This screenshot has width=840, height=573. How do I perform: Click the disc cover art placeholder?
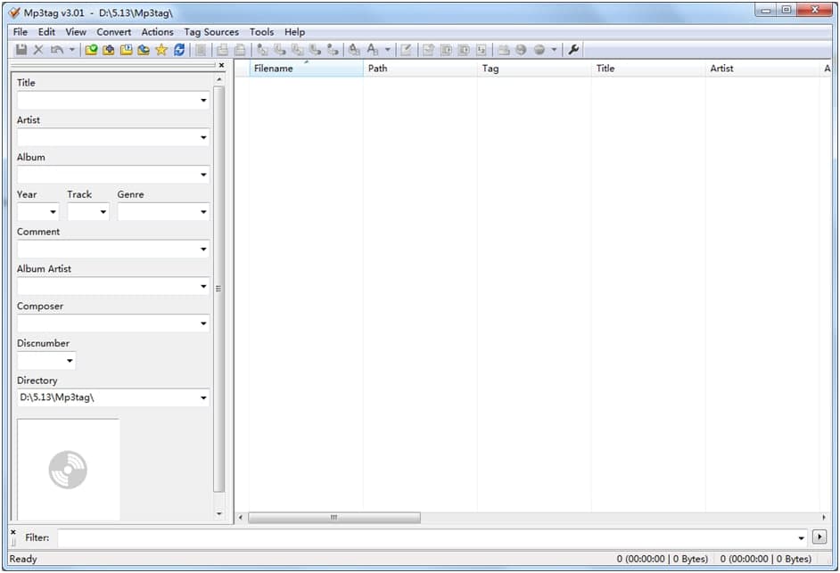(68, 470)
